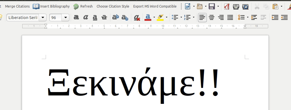Click the Cut scissors icon
Image resolution: width=291 pixels, height=110 pixels.
coord(257,6)
